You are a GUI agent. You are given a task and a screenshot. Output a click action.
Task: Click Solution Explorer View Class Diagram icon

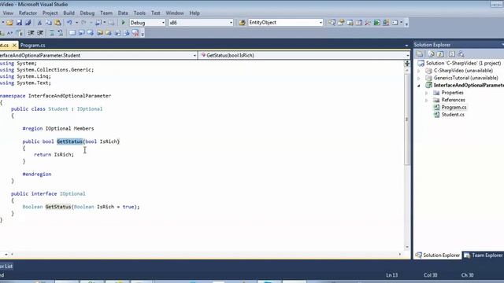point(461,54)
